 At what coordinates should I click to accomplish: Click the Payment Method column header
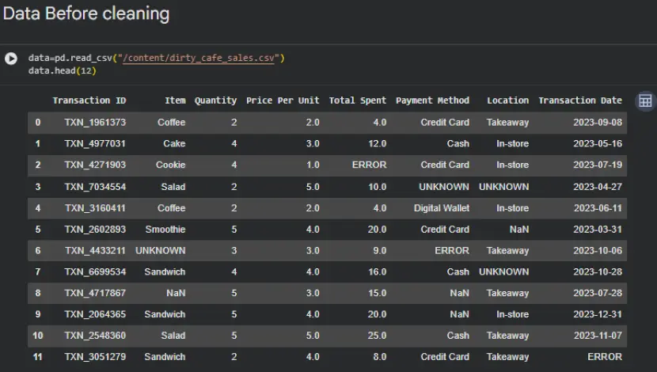[432, 101]
